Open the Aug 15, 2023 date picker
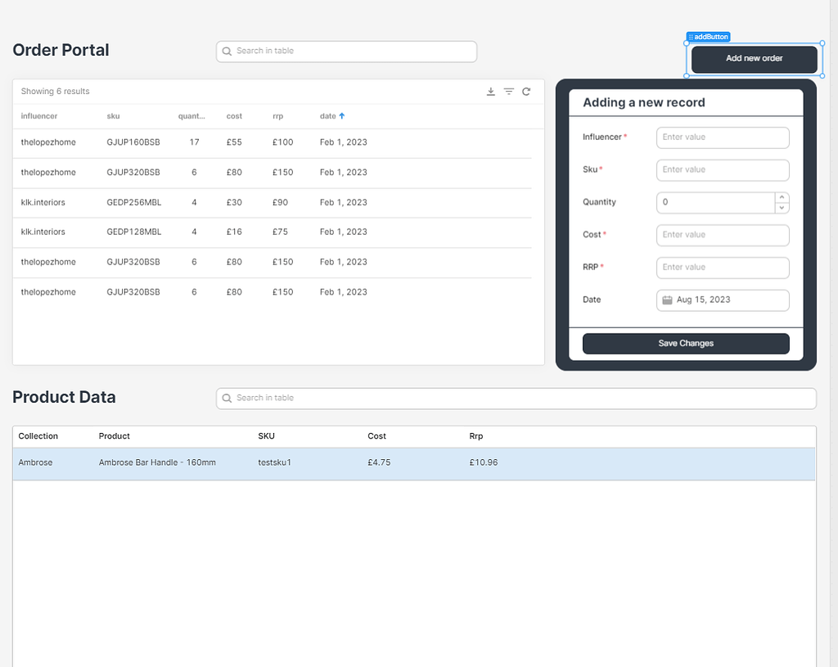Viewport: 838px width, 667px height. [723, 300]
